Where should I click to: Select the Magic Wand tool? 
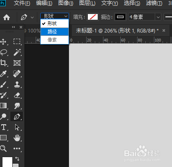17,52
